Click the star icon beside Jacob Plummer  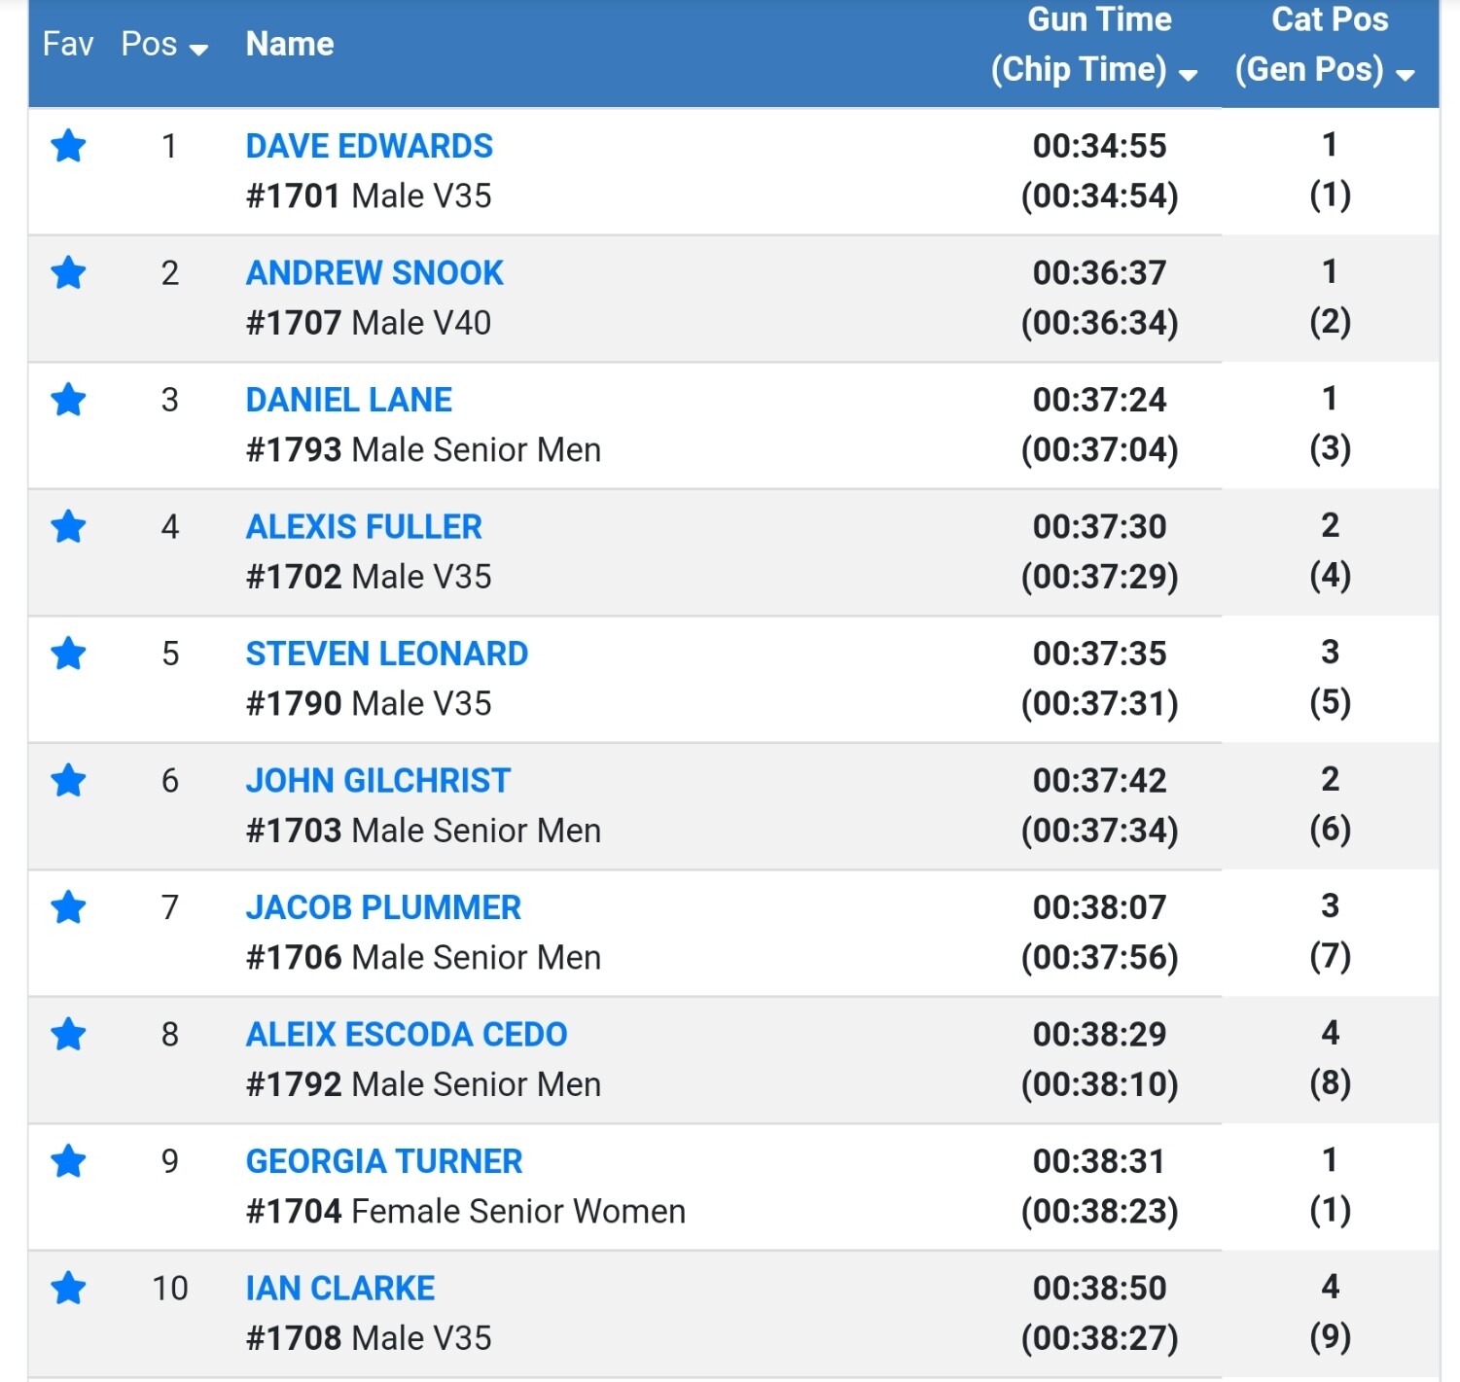click(x=68, y=907)
